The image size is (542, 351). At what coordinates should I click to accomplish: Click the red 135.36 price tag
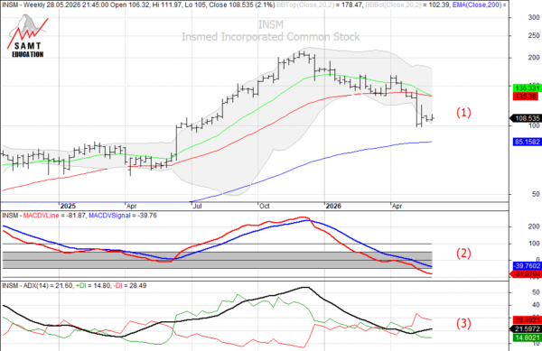click(526, 97)
